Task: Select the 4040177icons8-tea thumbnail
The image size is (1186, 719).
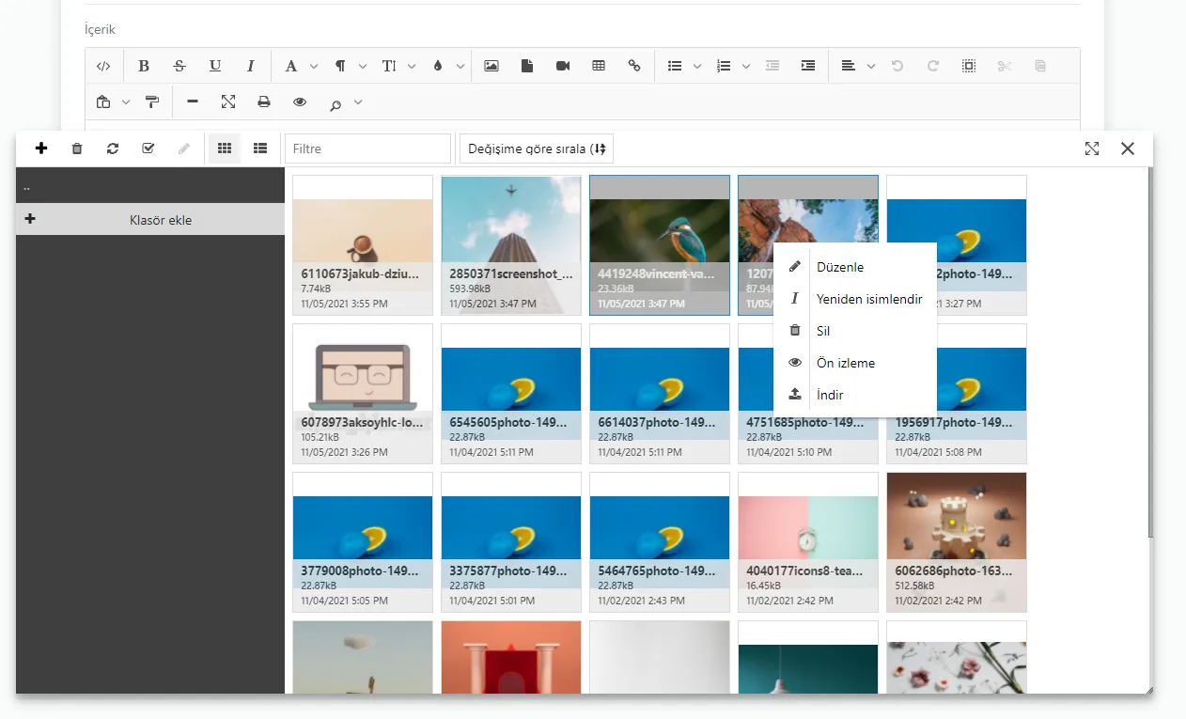Action: pyautogui.click(x=808, y=542)
